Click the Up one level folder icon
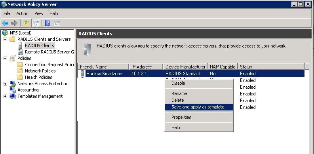Screen dimensions: 314x154 point(27,23)
